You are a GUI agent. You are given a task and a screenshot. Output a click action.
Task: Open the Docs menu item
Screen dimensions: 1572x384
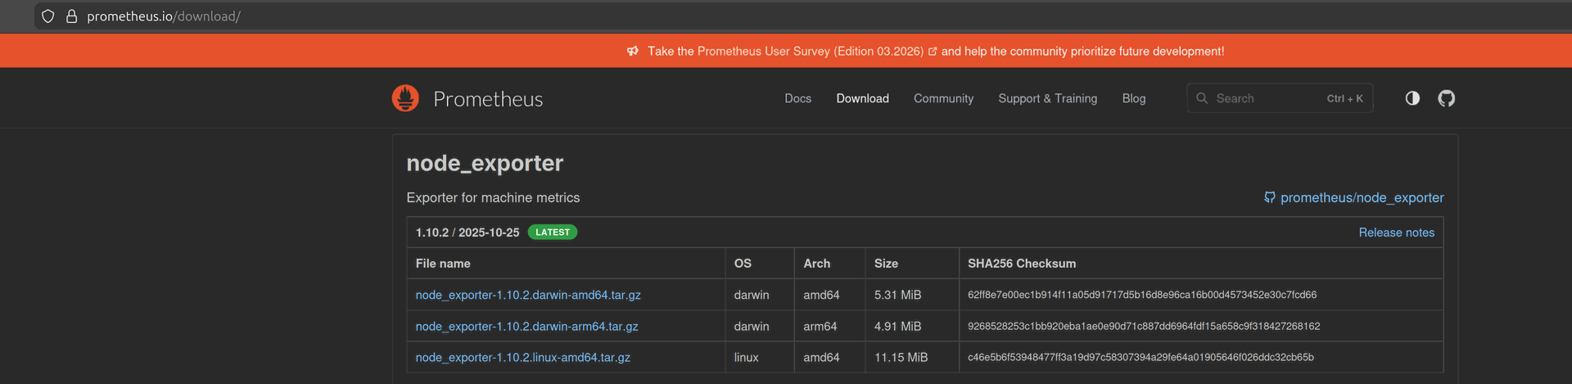(x=797, y=98)
